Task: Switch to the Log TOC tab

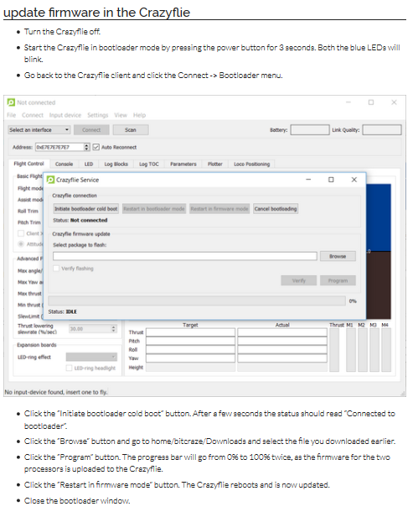Action: tap(149, 164)
